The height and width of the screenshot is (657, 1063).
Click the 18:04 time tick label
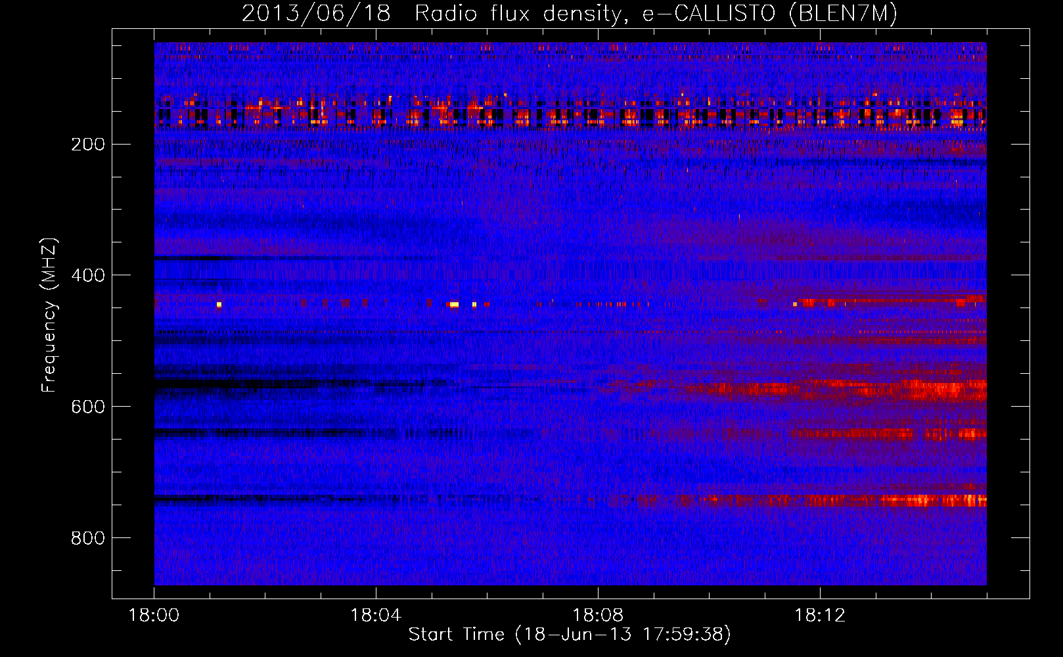(x=376, y=616)
